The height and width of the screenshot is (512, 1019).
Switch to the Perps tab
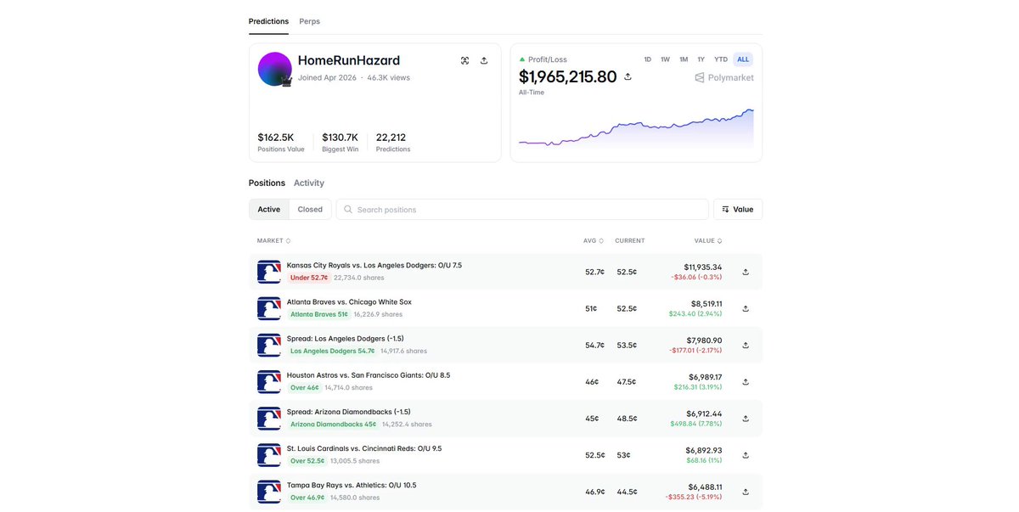pyautogui.click(x=310, y=21)
